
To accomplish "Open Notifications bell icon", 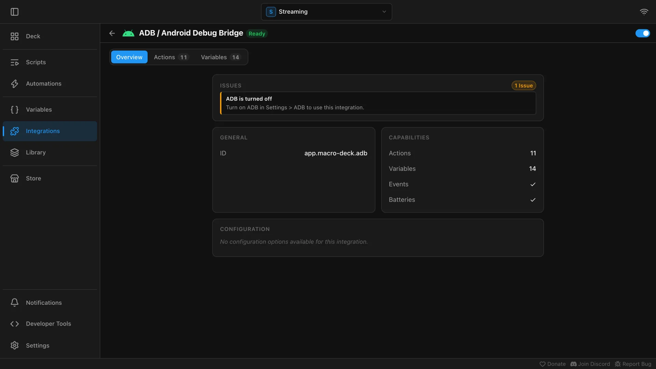I will tap(14, 303).
